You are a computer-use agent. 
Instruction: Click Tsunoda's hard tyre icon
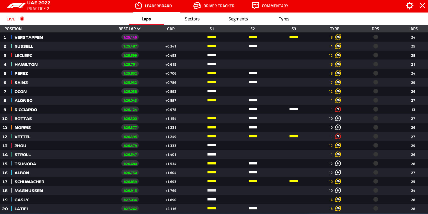(338, 163)
